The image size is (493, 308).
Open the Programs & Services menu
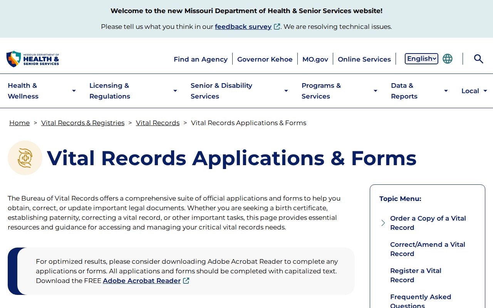(x=321, y=91)
